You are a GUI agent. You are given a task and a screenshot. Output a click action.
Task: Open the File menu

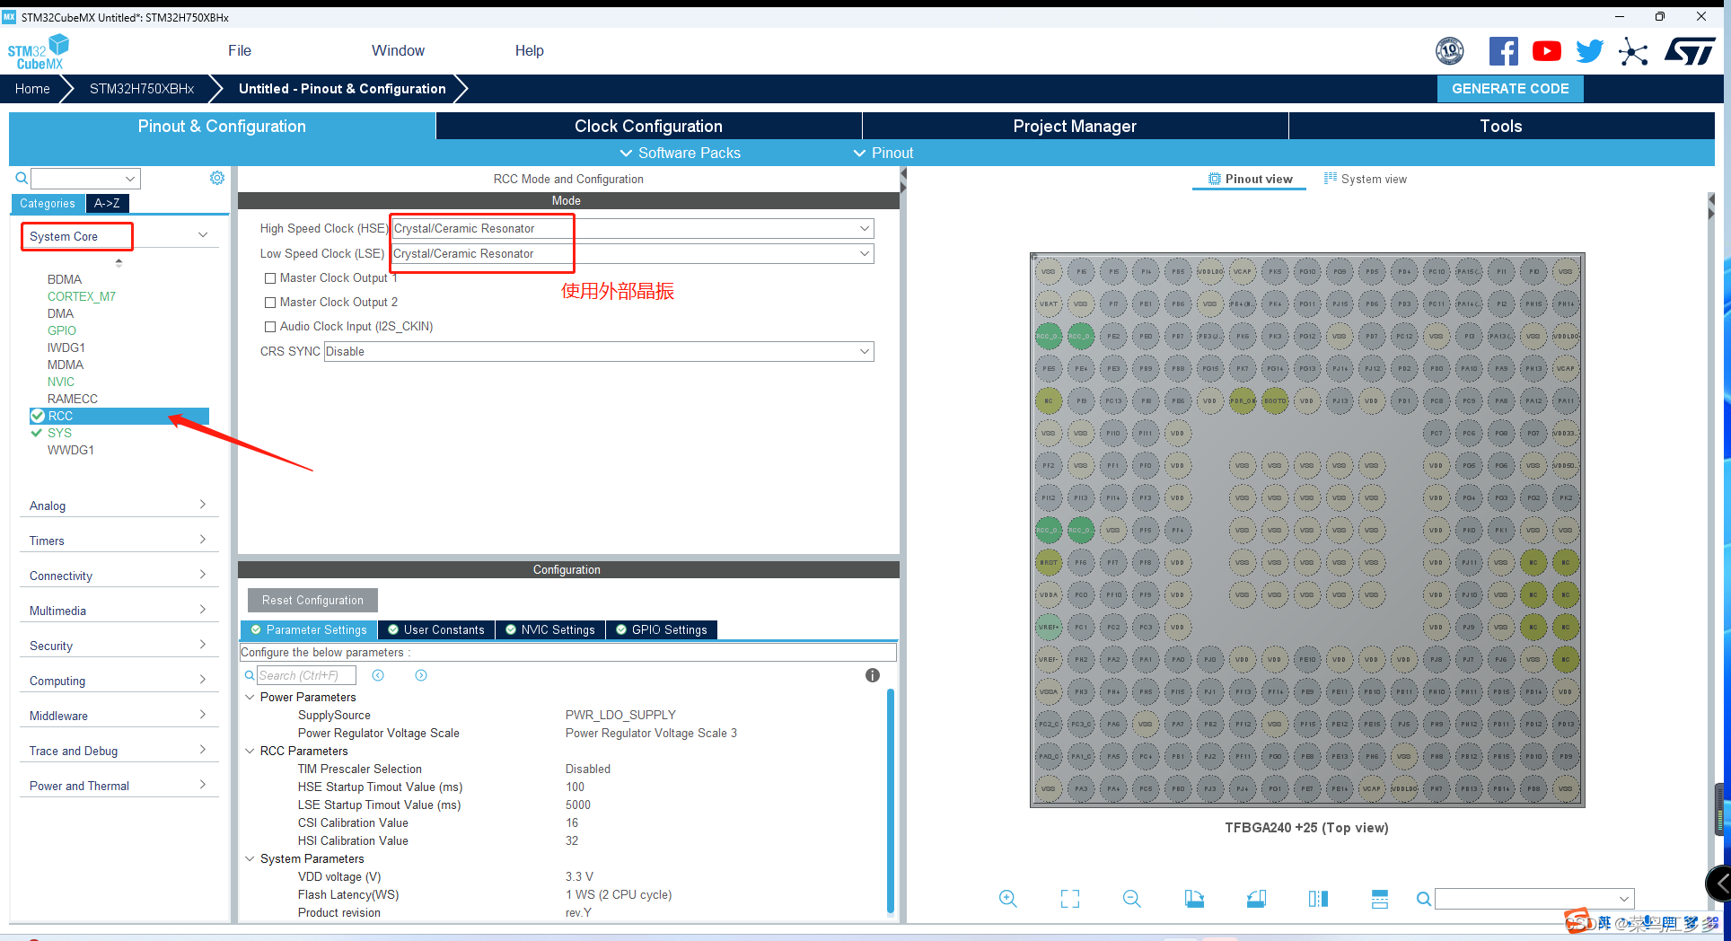240,51
